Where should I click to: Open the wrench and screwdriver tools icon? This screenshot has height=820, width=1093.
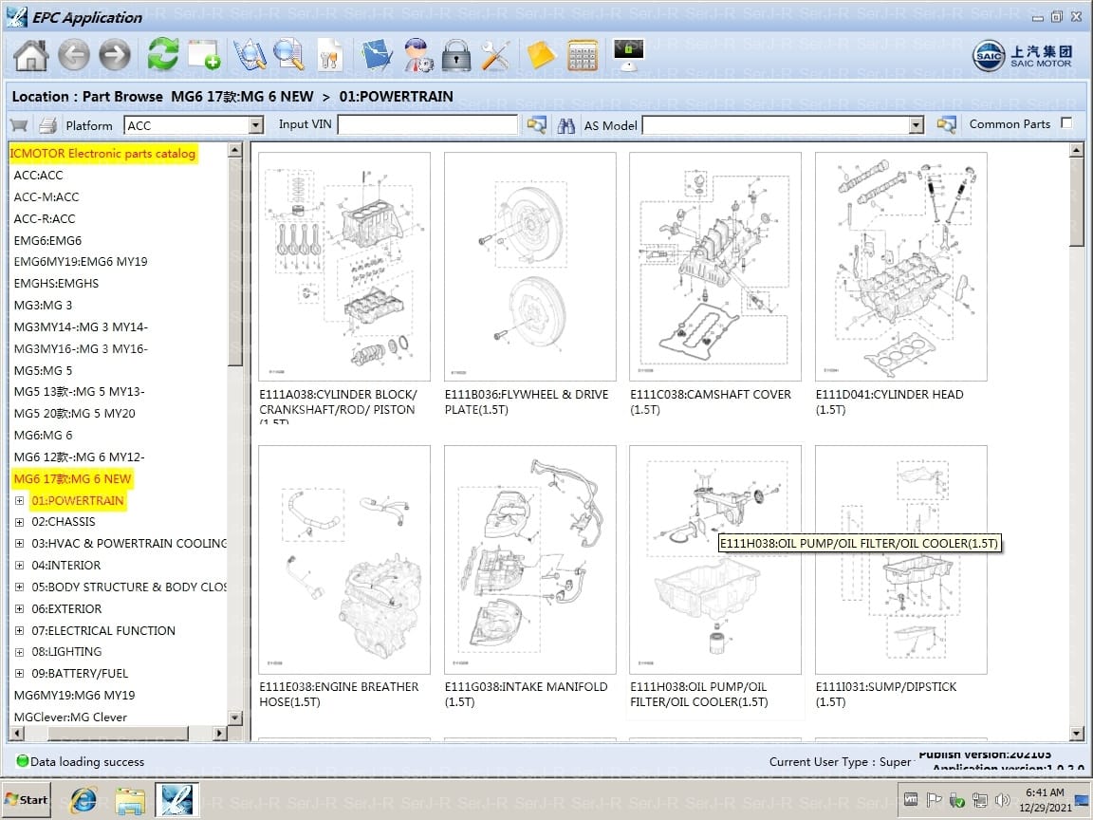click(x=495, y=55)
